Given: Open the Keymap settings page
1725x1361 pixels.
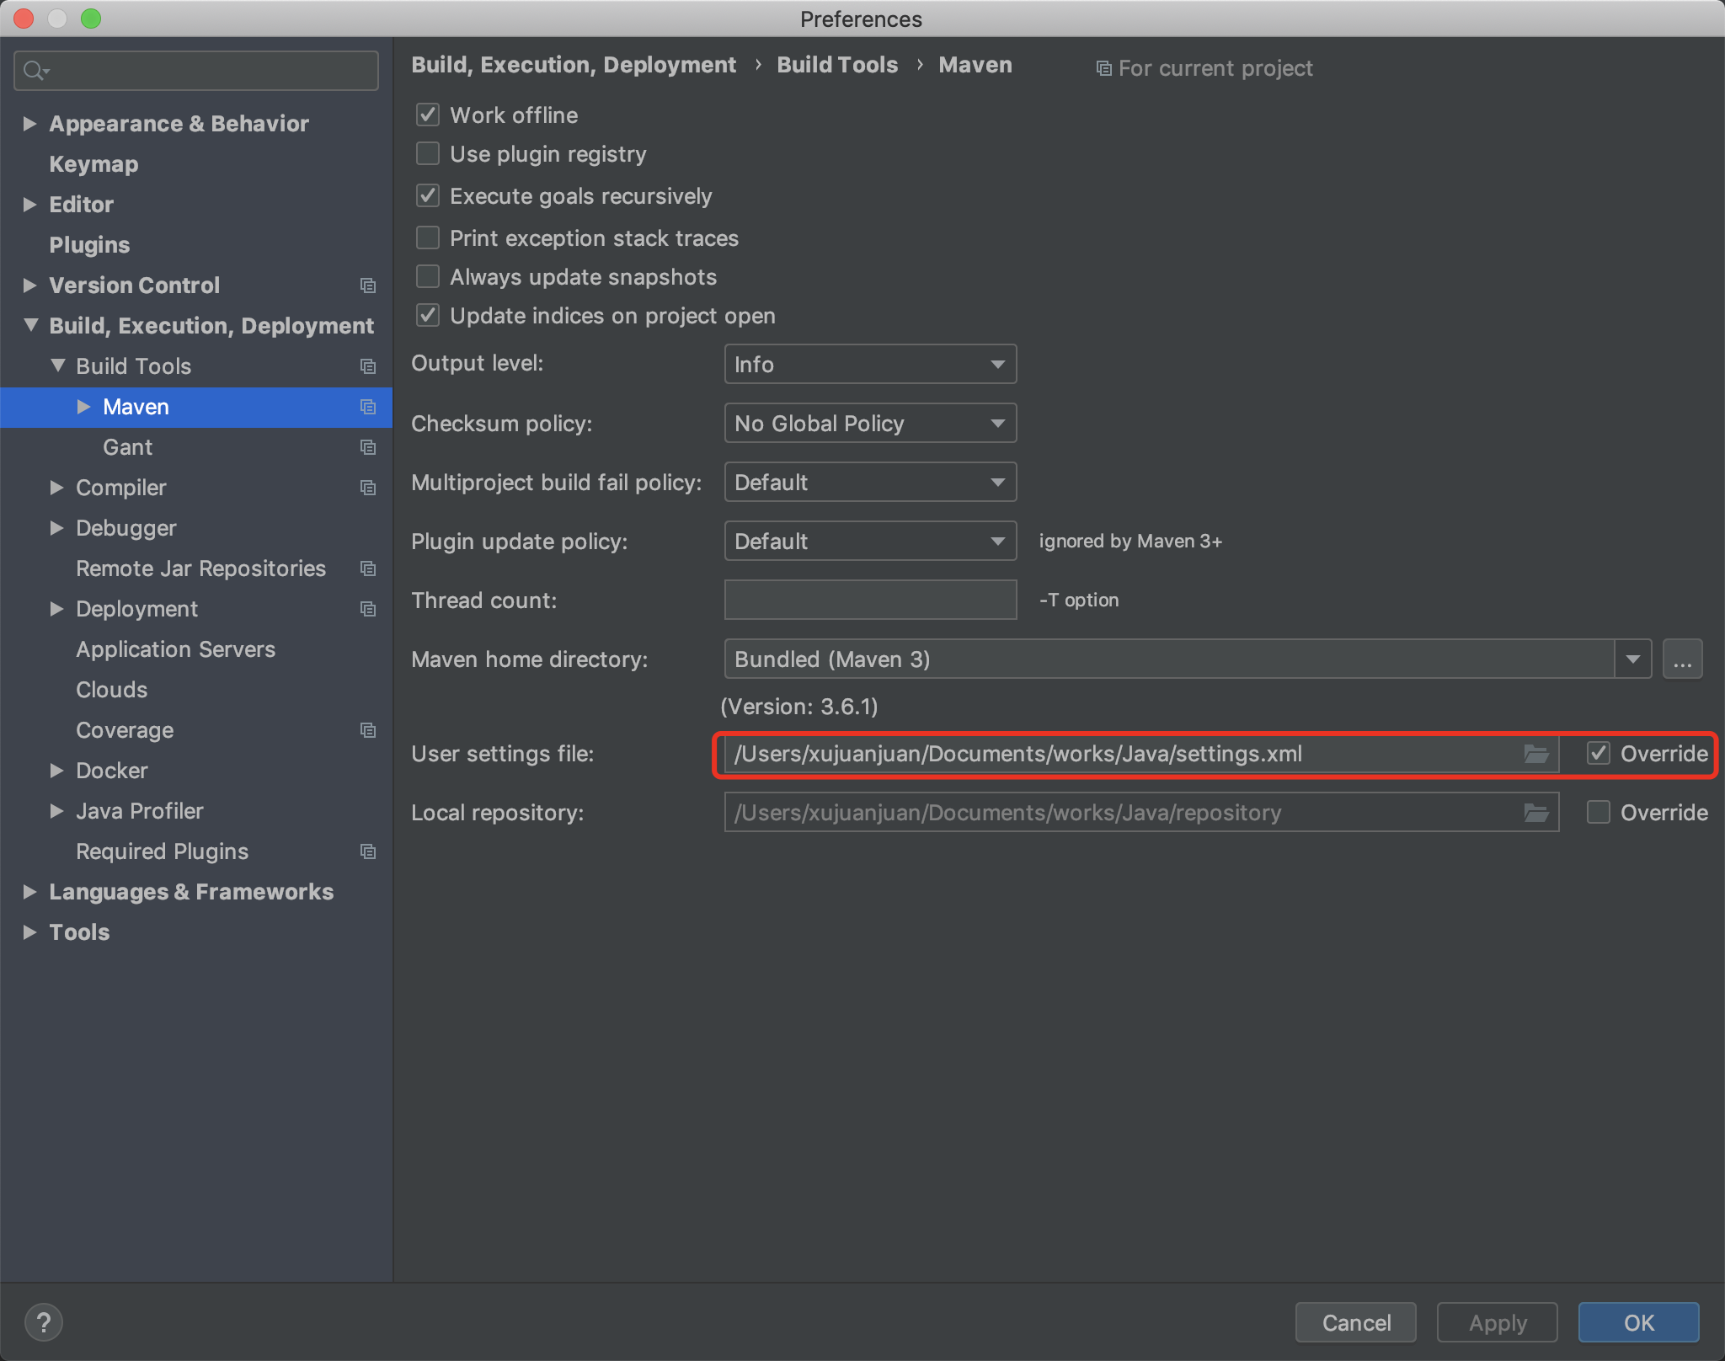Looking at the screenshot, I should tap(93, 164).
